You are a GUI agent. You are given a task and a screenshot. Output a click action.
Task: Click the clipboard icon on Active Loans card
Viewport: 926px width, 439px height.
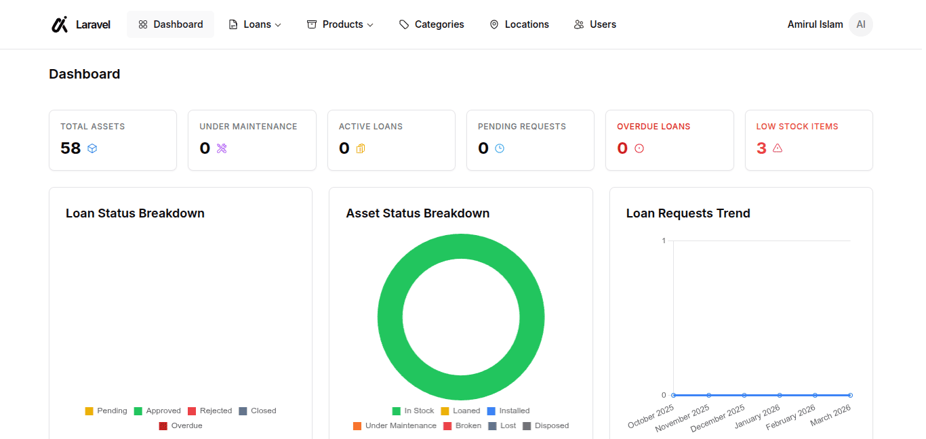pyautogui.click(x=359, y=148)
